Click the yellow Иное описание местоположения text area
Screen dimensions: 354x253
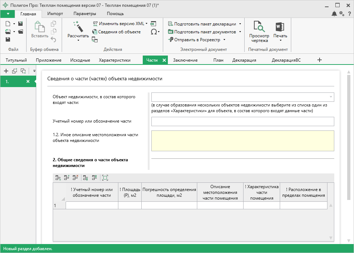pyautogui.click(x=242, y=141)
